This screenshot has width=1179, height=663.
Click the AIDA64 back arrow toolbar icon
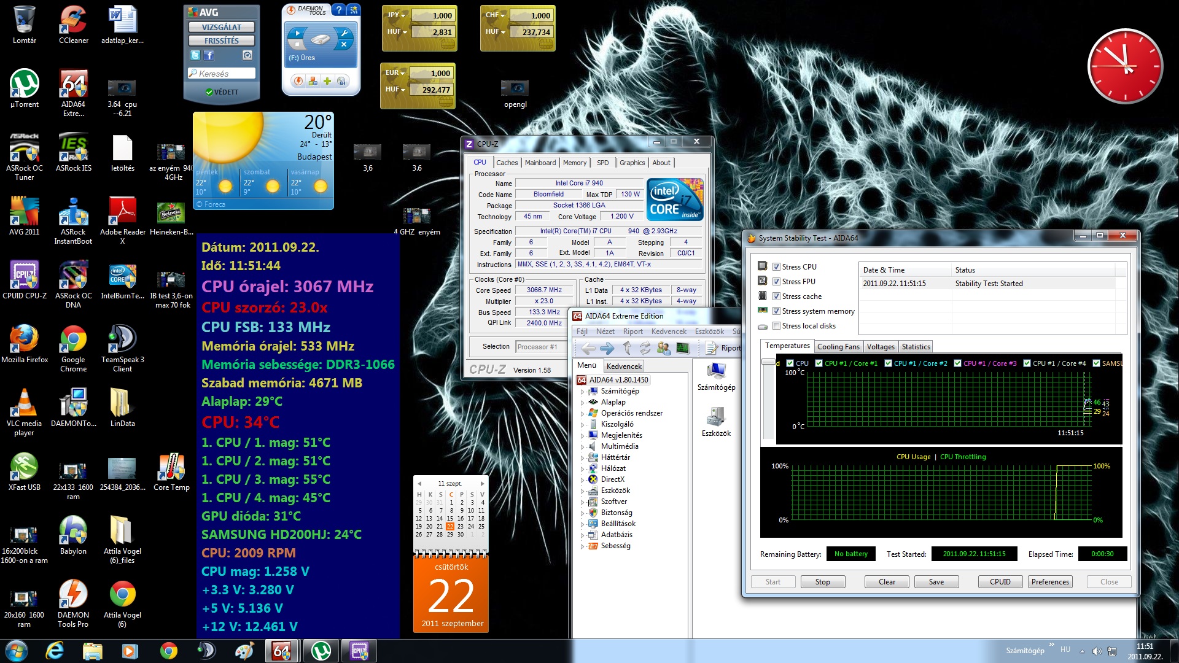coord(588,349)
